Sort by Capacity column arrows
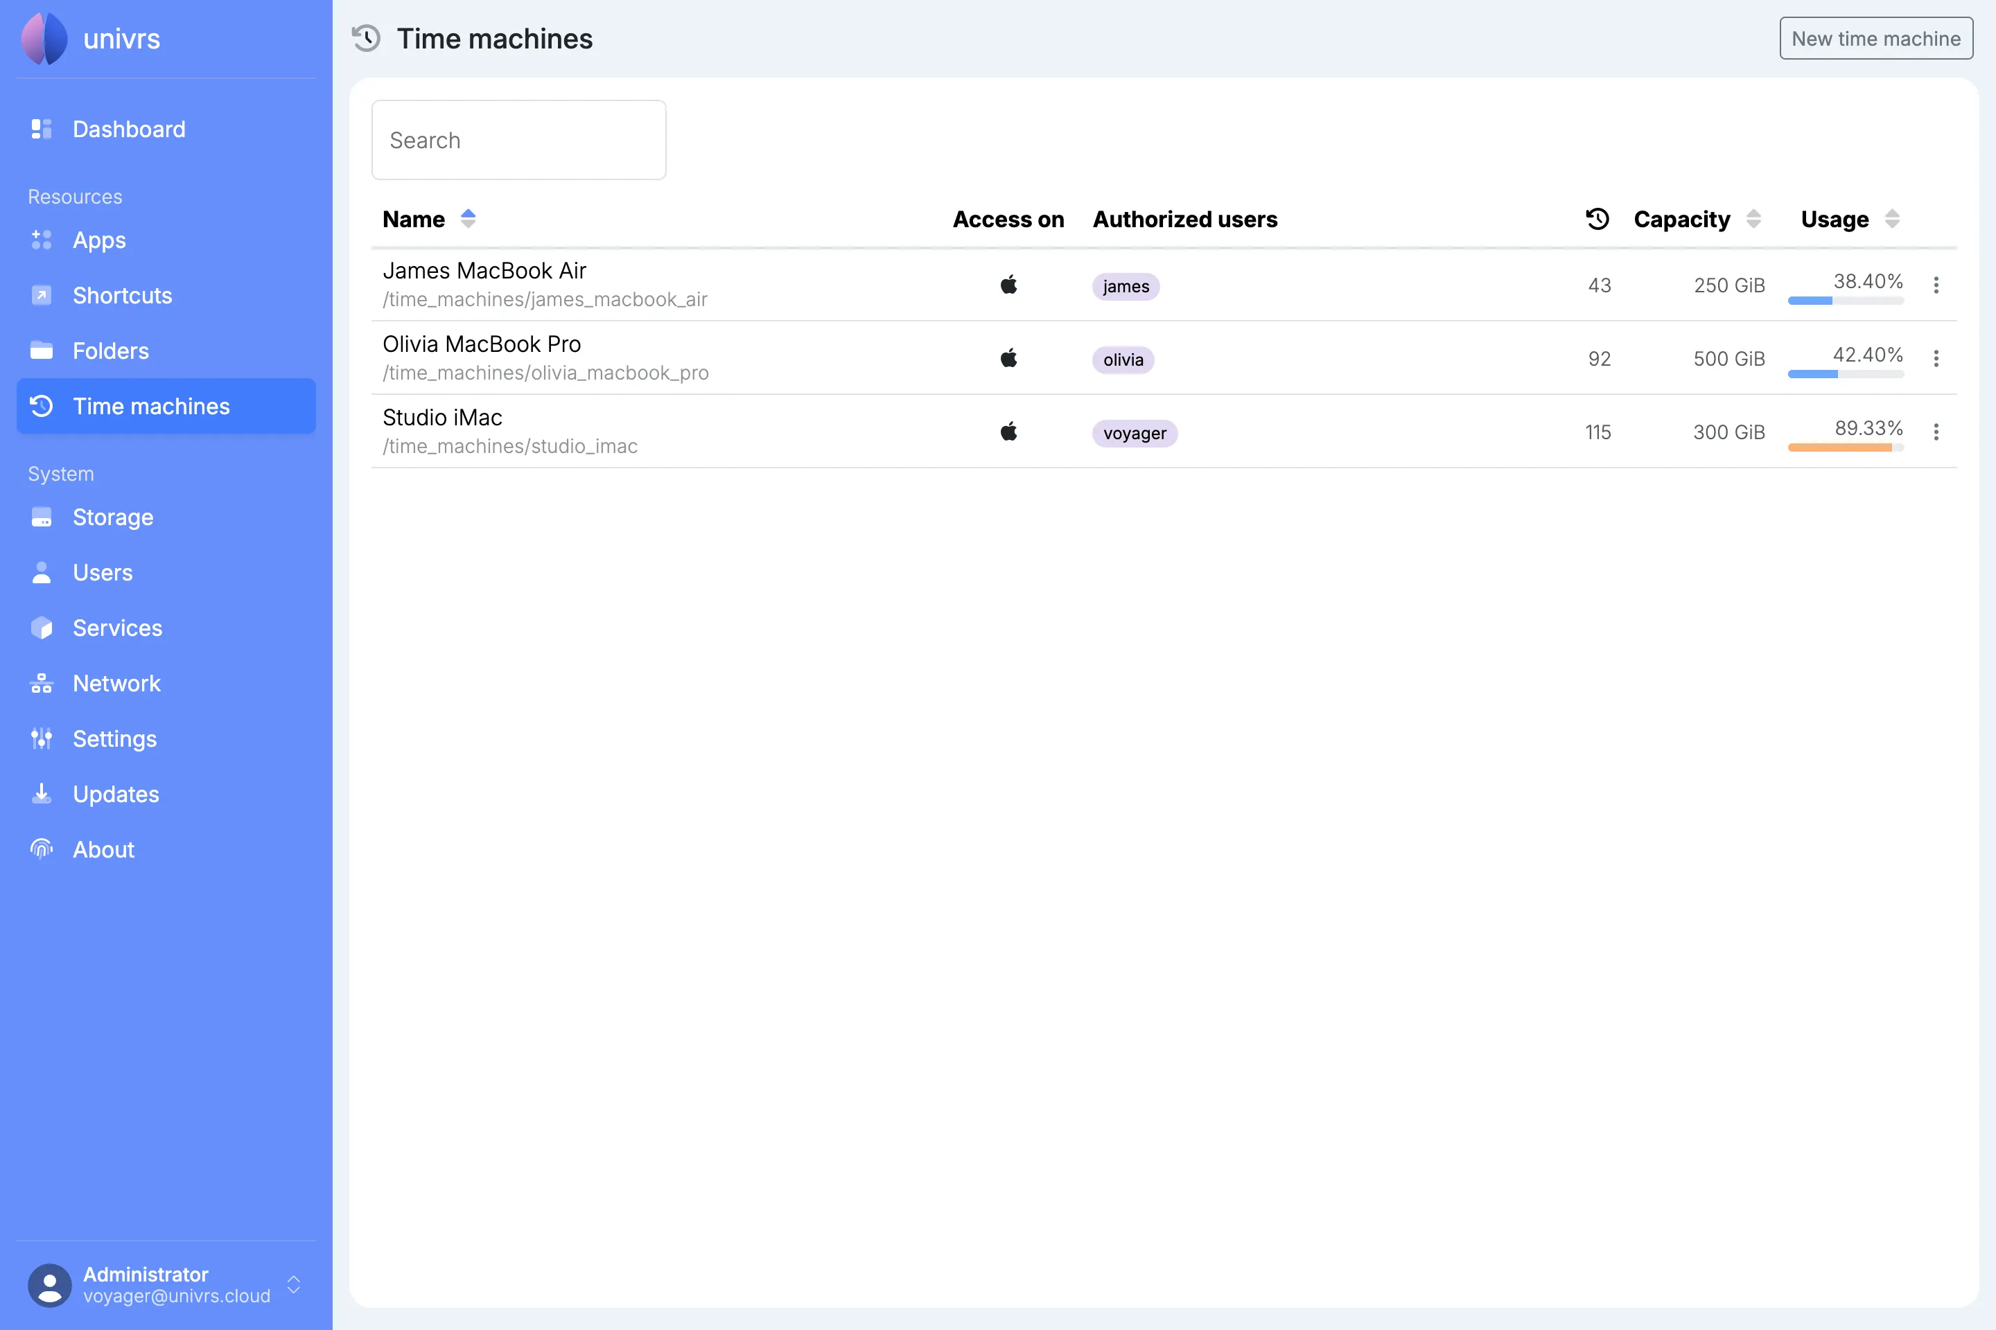This screenshot has width=1996, height=1330. point(1753,219)
